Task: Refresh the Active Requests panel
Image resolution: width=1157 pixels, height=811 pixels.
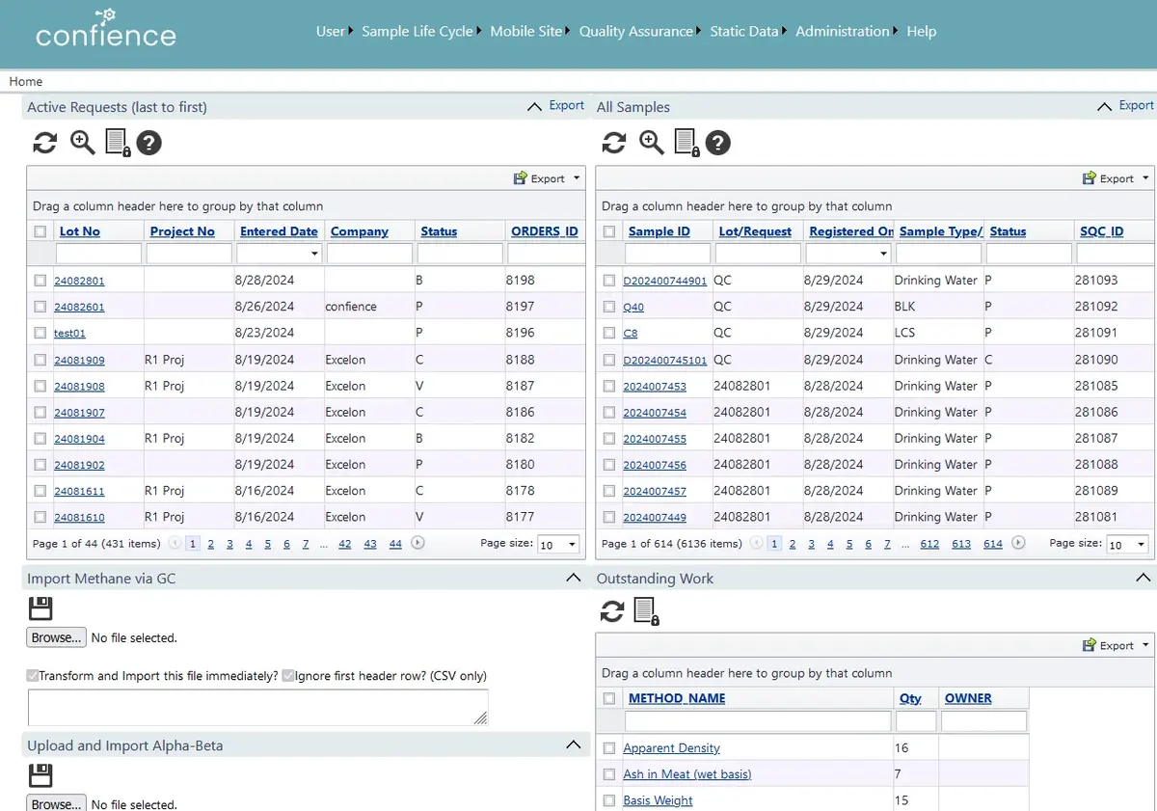Action: [44, 144]
